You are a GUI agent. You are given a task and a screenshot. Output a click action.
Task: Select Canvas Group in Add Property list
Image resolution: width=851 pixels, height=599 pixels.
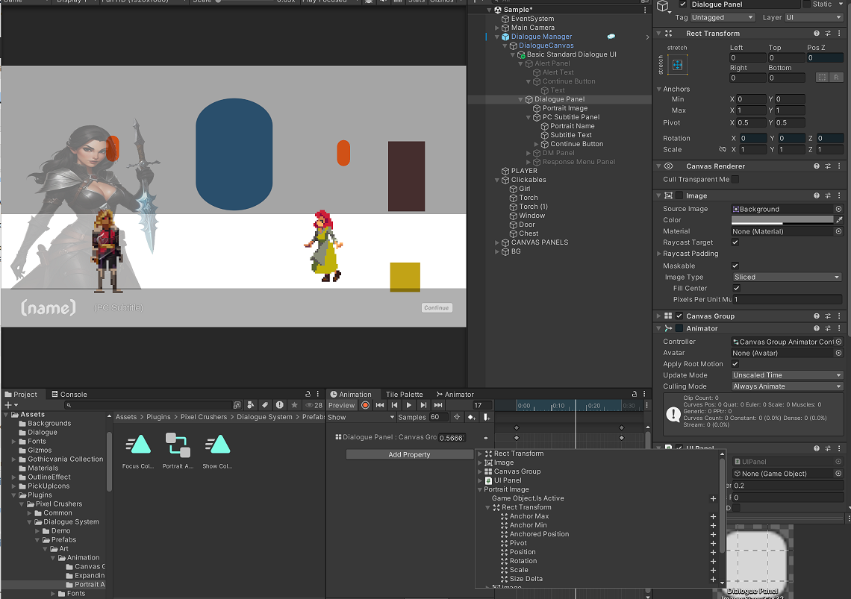[x=517, y=471]
